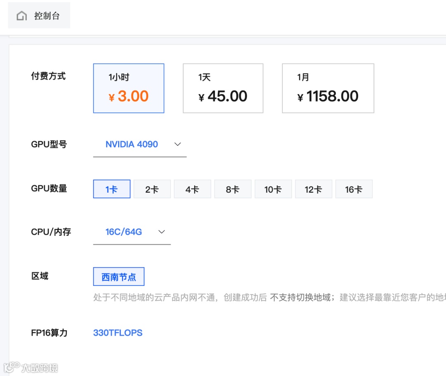This screenshot has width=446, height=376.
Task: Click the 330TFLOPS value link
Action: pyautogui.click(x=118, y=333)
